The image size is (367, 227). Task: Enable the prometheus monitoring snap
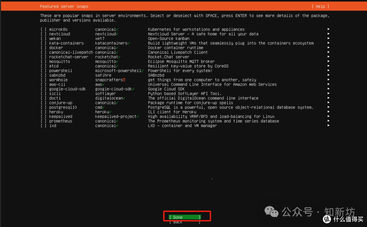pos(43,121)
